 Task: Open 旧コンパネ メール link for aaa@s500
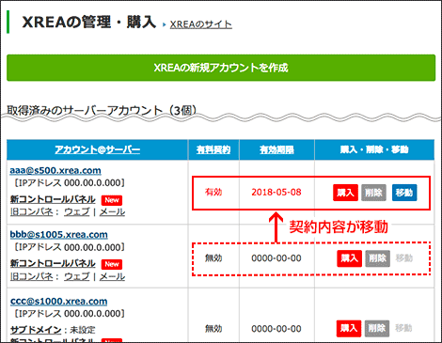coord(112,212)
